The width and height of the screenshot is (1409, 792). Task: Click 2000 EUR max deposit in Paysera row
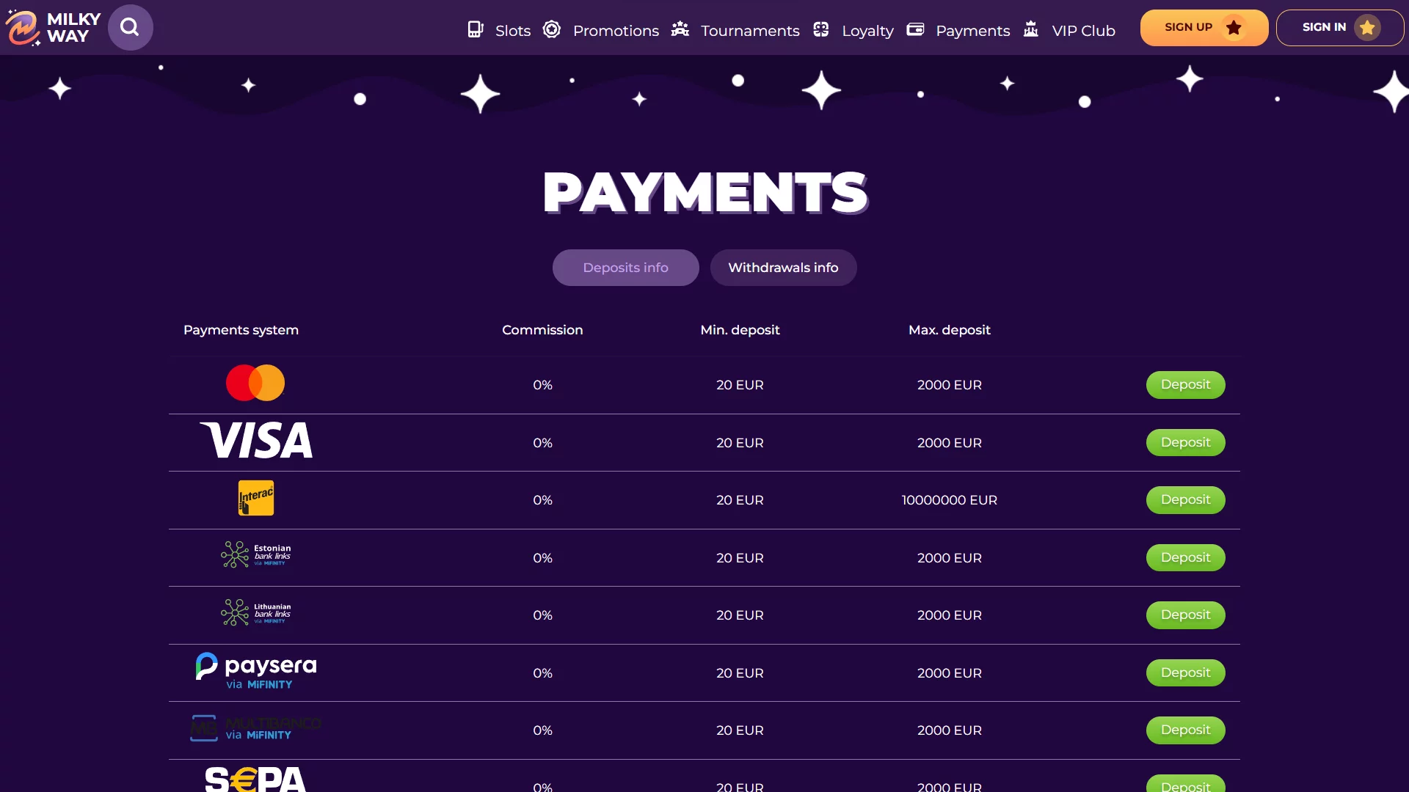(x=950, y=673)
